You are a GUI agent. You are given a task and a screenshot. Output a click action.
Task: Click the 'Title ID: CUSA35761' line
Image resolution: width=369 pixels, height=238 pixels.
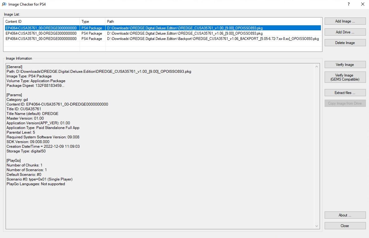(24, 109)
